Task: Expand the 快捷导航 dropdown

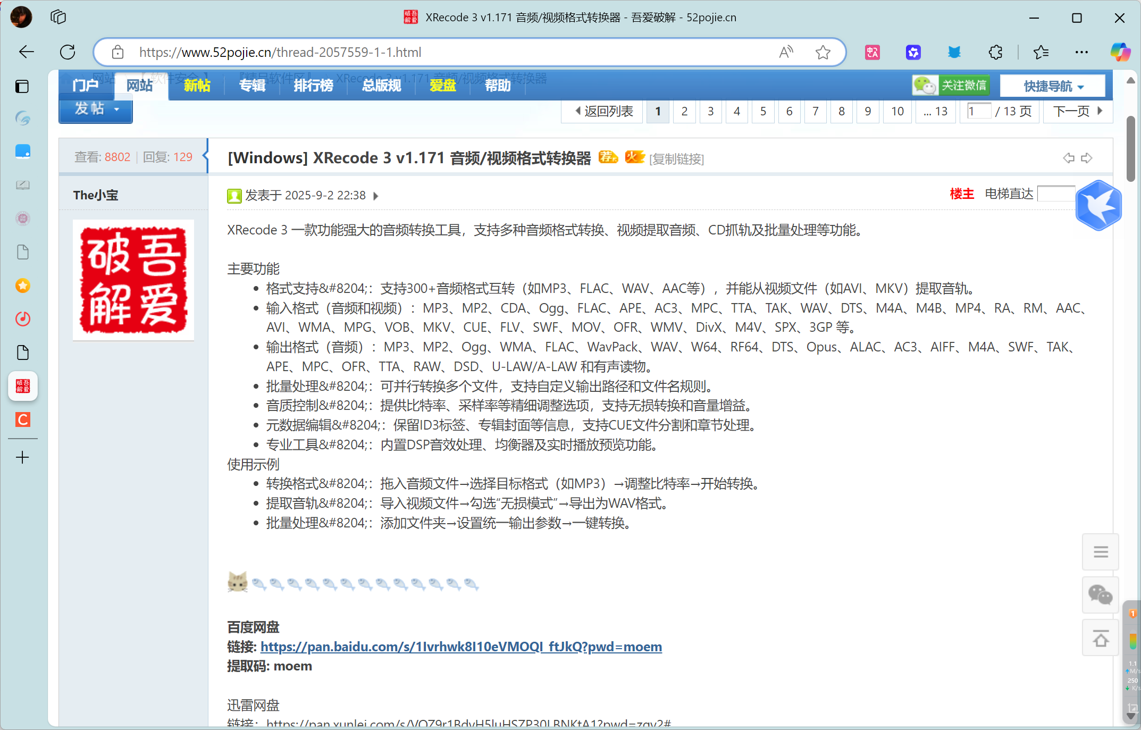Action: tap(1053, 86)
